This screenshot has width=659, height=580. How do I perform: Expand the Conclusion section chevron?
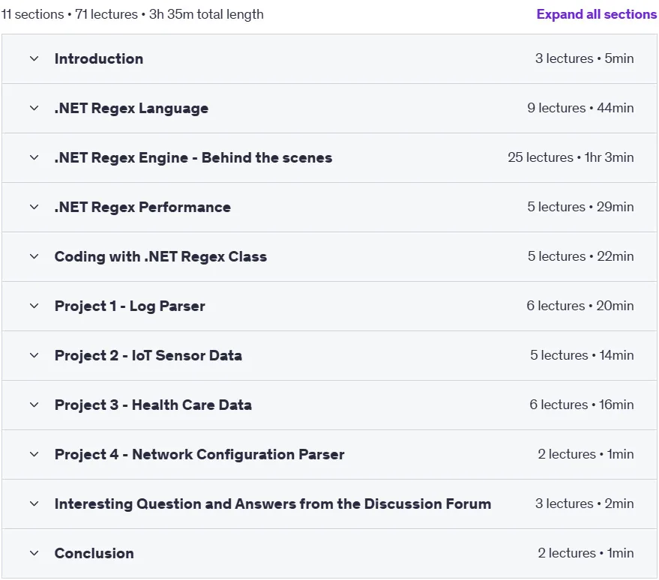[34, 553]
